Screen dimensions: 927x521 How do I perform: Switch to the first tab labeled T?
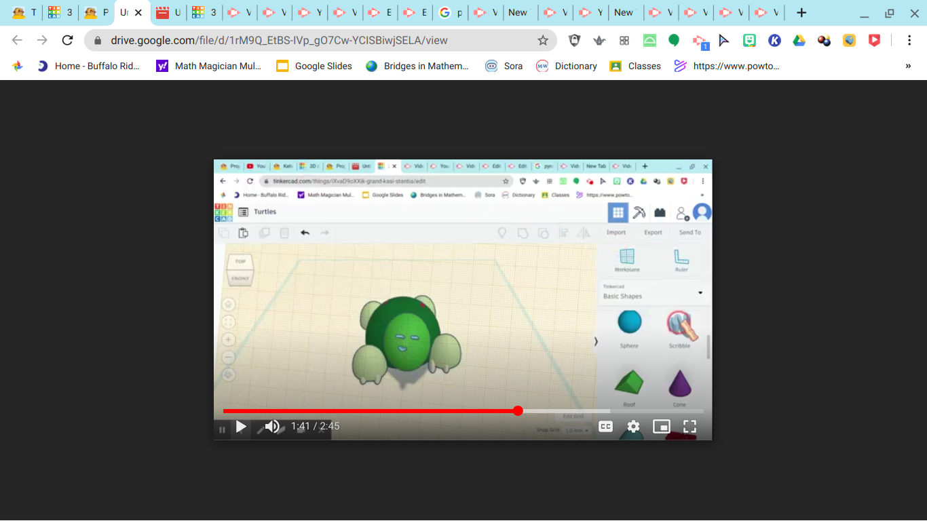point(24,13)
